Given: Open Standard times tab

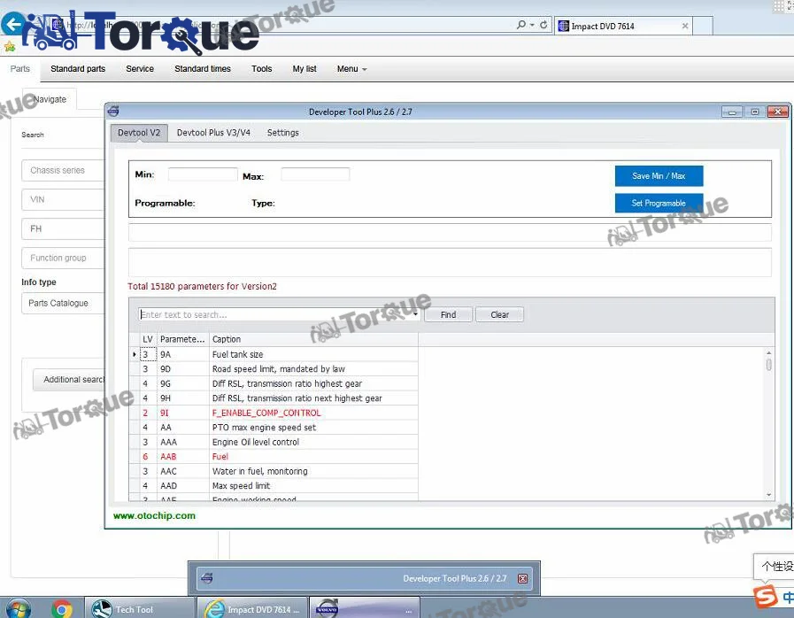Looking at the screenshot, I should click(203, 69).
